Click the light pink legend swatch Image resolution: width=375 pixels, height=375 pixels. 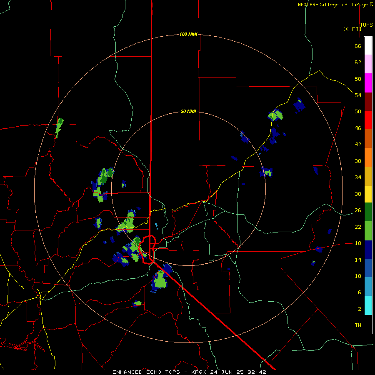tap(368, 64)
